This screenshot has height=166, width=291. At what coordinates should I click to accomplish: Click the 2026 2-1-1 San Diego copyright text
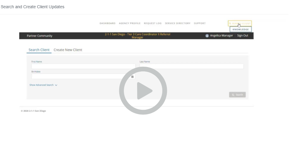pyautogui.click(x=33, y=111)
